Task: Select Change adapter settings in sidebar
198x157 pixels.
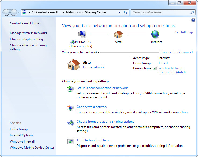Action: coord(27,39)
